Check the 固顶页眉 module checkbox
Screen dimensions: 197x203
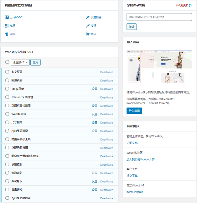pyautogui.click(x=7, y=80)
